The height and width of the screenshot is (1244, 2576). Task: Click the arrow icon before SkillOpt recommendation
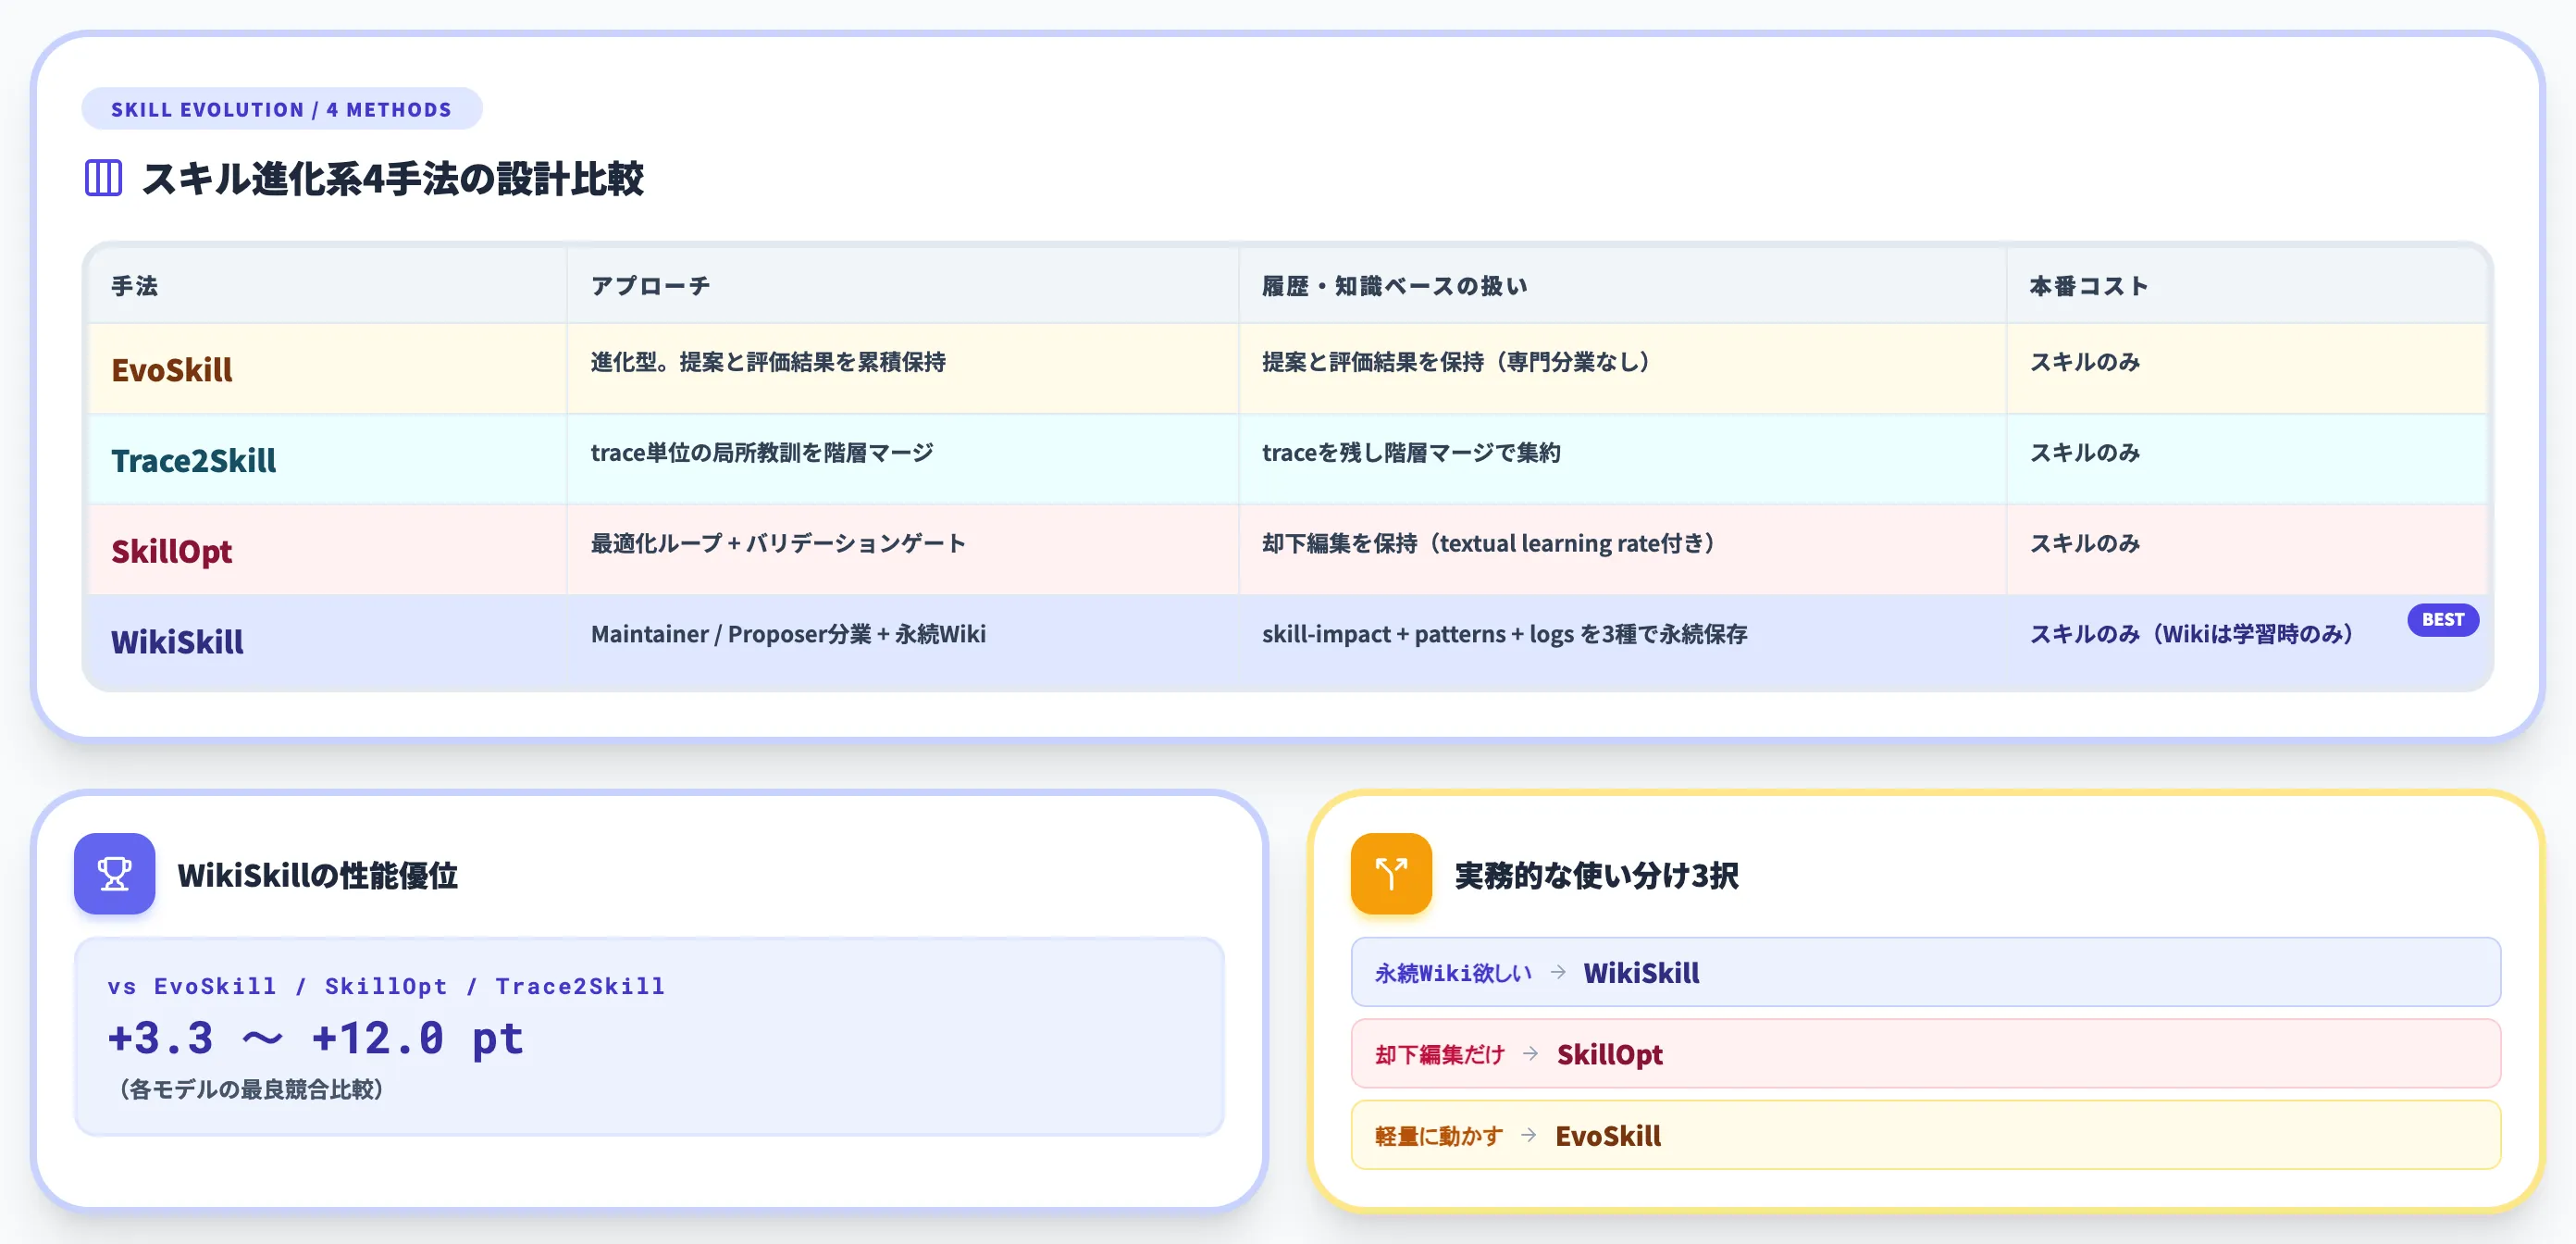coord(1531,1053)
